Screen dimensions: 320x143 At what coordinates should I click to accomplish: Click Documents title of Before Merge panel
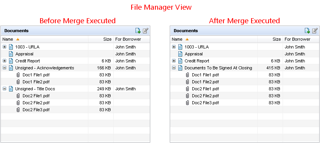click(16, 31)
